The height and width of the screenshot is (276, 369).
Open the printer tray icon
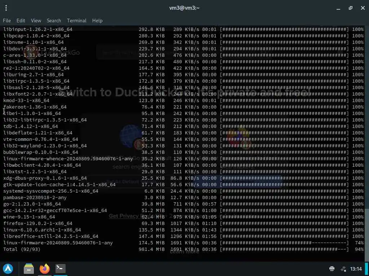(332, 269)
